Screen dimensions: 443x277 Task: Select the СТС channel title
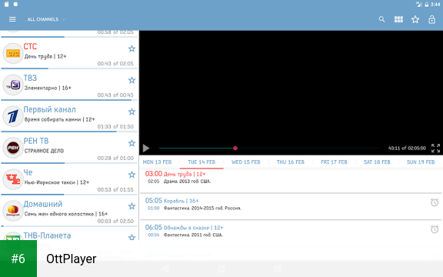point(30,46)
